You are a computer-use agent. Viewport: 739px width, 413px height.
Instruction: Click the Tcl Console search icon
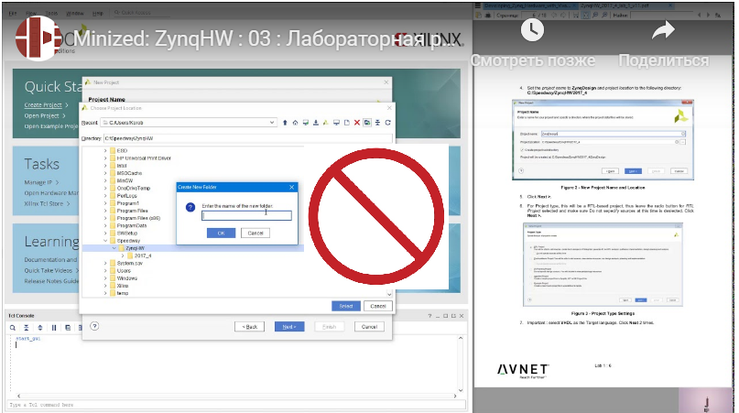(x=14, y=327)
